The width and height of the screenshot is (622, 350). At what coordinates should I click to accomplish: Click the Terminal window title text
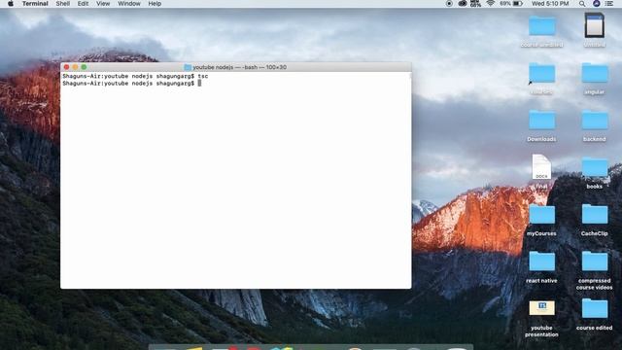[240, 67]
